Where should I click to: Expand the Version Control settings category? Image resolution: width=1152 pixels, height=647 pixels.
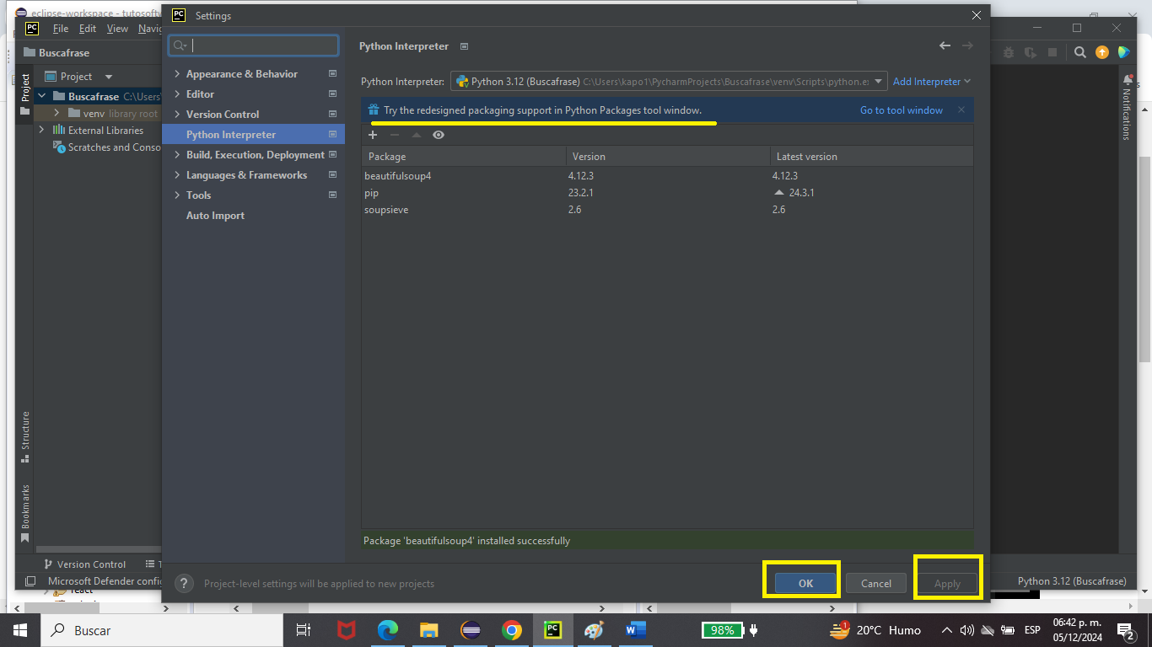(177, 115)
